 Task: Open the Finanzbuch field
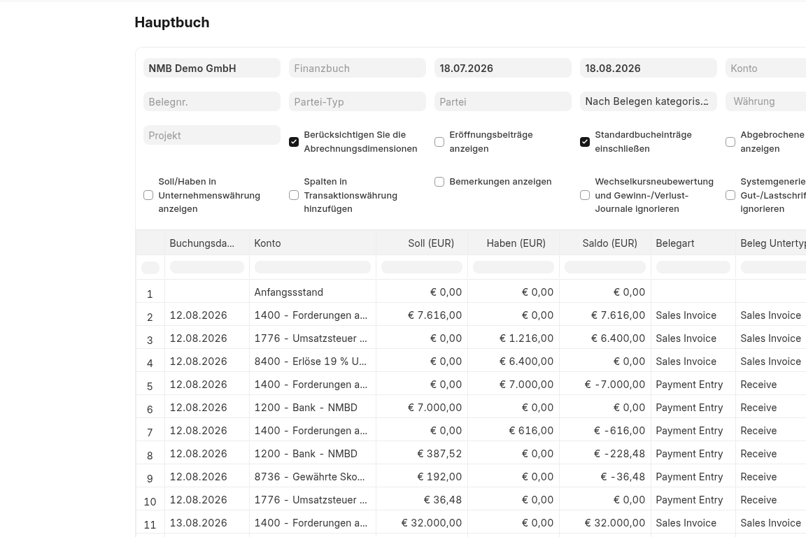tap(358, 69)
